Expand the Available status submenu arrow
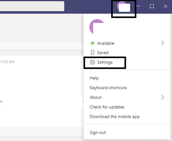172x141 pixels. coord(163,43)
